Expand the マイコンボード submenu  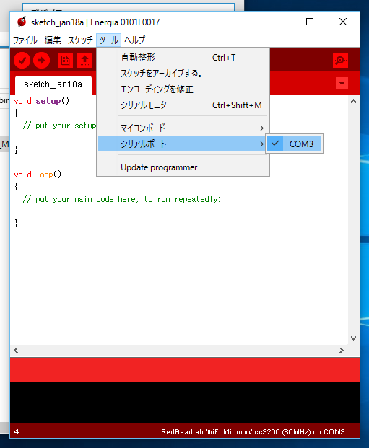click(183, 128)
